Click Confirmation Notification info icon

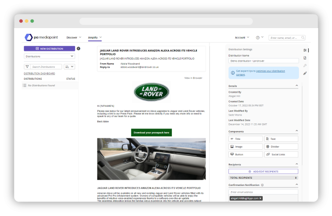(263, 184)
